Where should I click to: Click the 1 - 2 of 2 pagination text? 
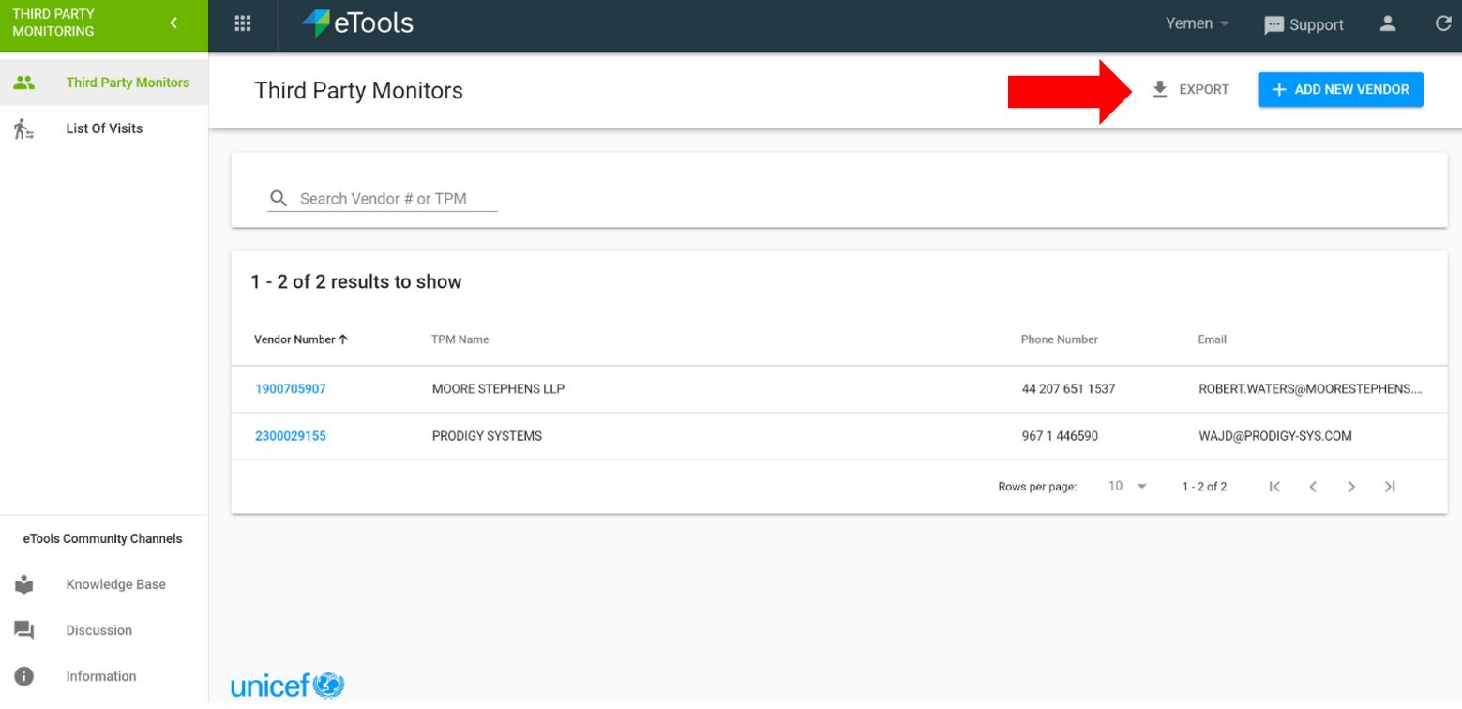pyautogui.click(x=1205, y=486)
